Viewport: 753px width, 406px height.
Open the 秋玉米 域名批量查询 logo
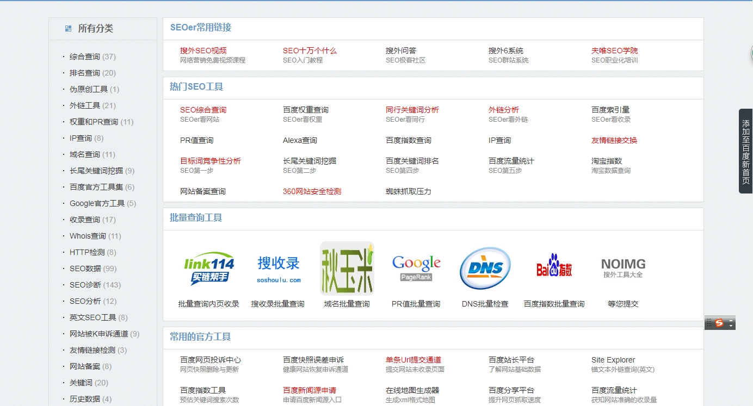(x=347, y=268)
